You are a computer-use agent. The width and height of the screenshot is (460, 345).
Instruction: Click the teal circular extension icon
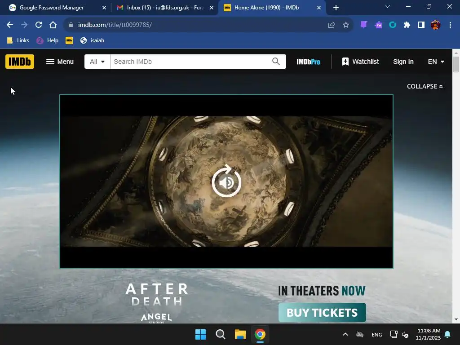tap(393, 25)
